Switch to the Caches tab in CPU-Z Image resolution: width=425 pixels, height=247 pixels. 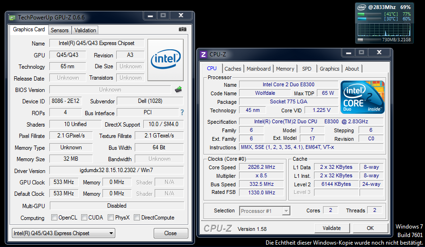pyautogui.click(x=232, y=69)
